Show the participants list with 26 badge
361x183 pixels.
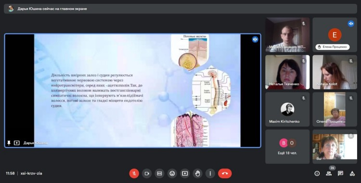point(329,173)
